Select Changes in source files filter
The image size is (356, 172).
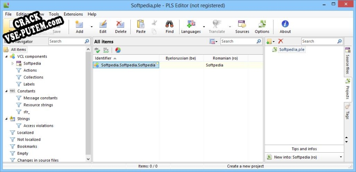[38, 160]
